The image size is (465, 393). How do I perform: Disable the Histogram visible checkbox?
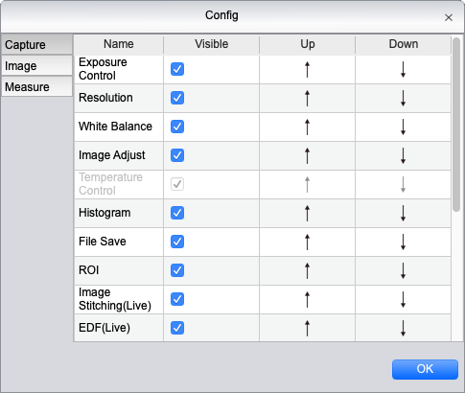(177, 213)
